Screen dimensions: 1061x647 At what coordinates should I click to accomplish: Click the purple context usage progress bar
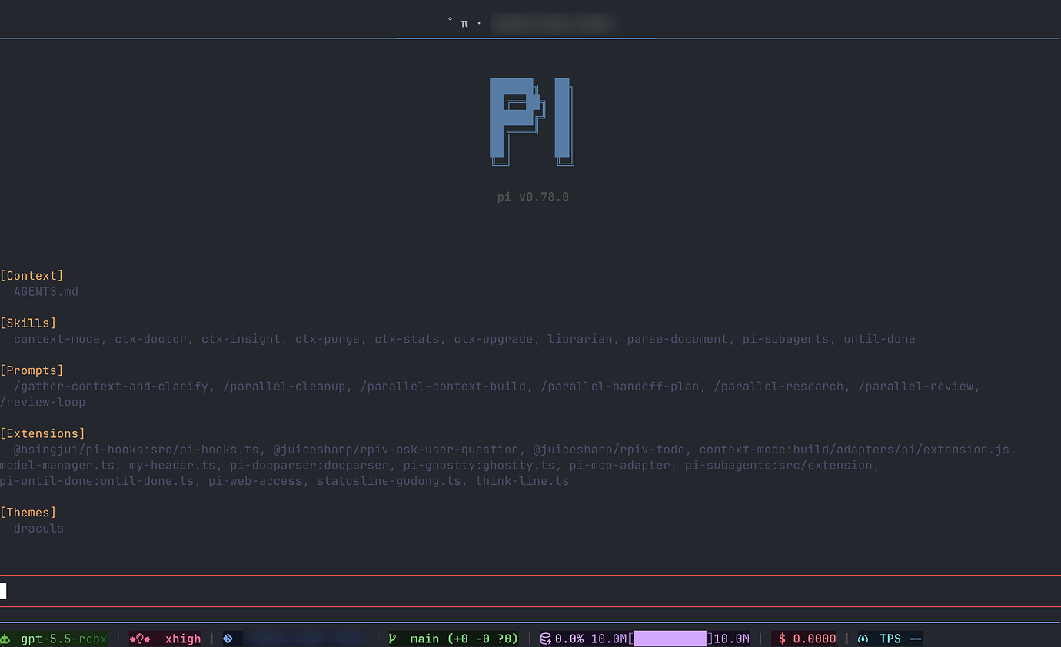(670, 639)
